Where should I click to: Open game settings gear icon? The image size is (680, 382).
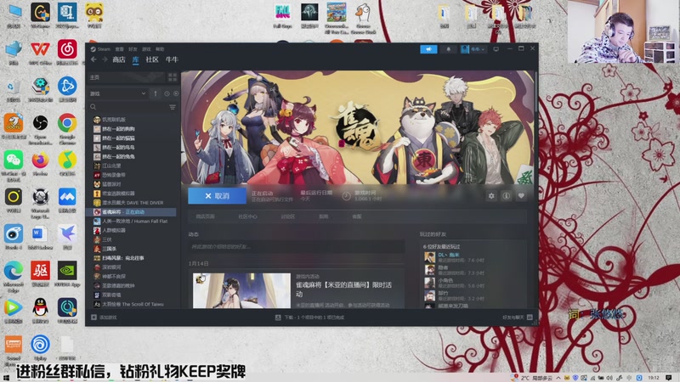tap(491, 196)
